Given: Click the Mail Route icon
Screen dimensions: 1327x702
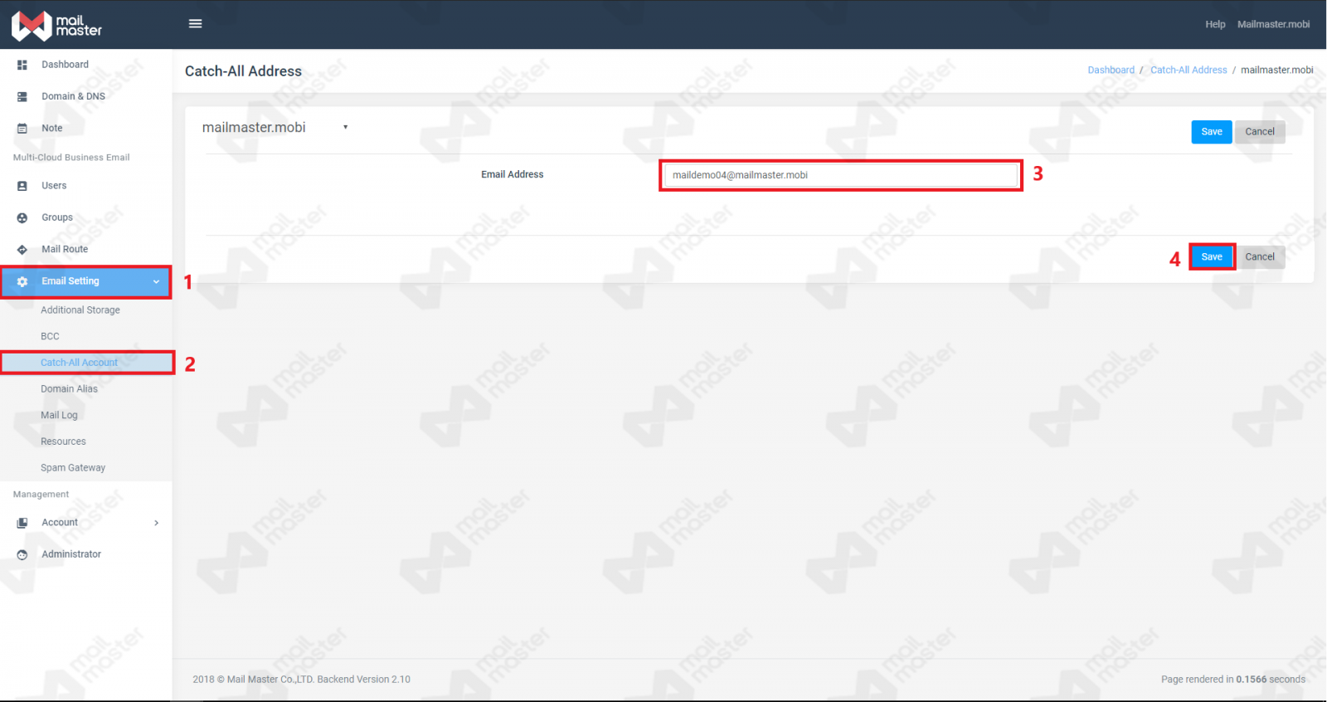Looking at the screenshot, I should tap(22, 249).
